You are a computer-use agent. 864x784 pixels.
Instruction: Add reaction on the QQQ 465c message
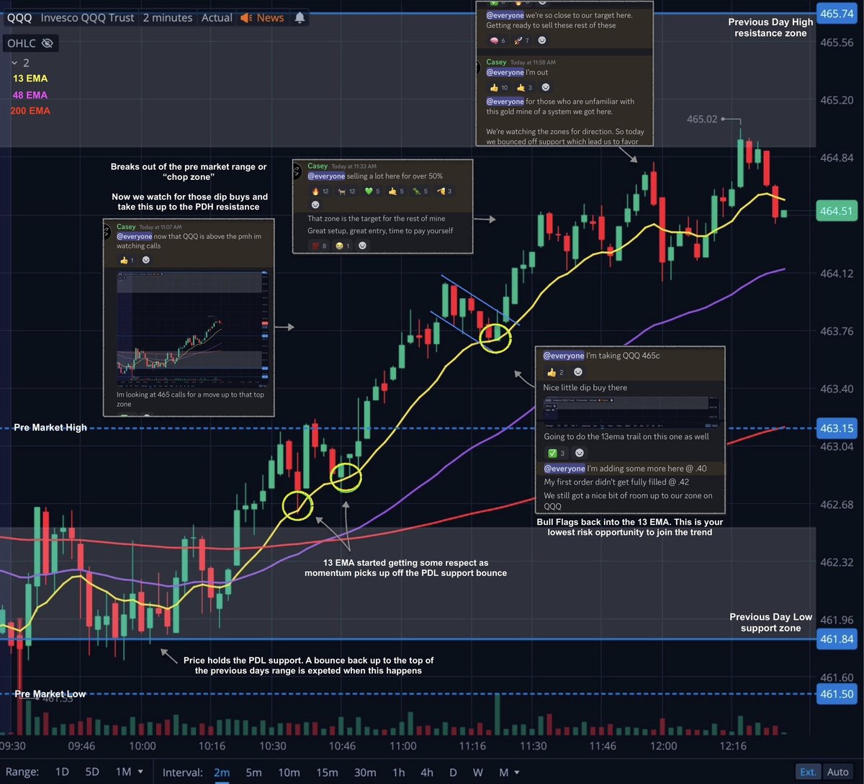coord(578,372)
